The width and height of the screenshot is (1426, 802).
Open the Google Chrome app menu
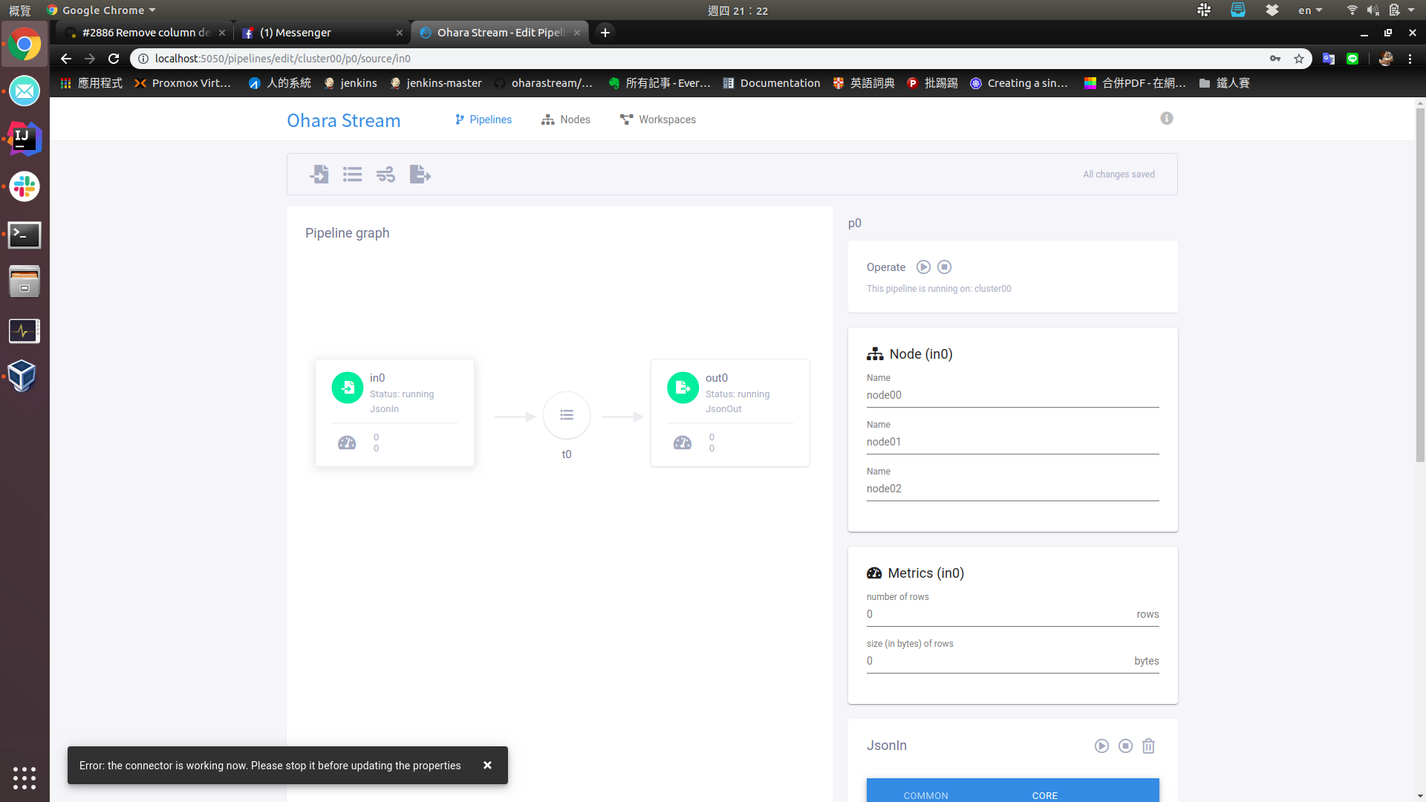coord(101,10)
